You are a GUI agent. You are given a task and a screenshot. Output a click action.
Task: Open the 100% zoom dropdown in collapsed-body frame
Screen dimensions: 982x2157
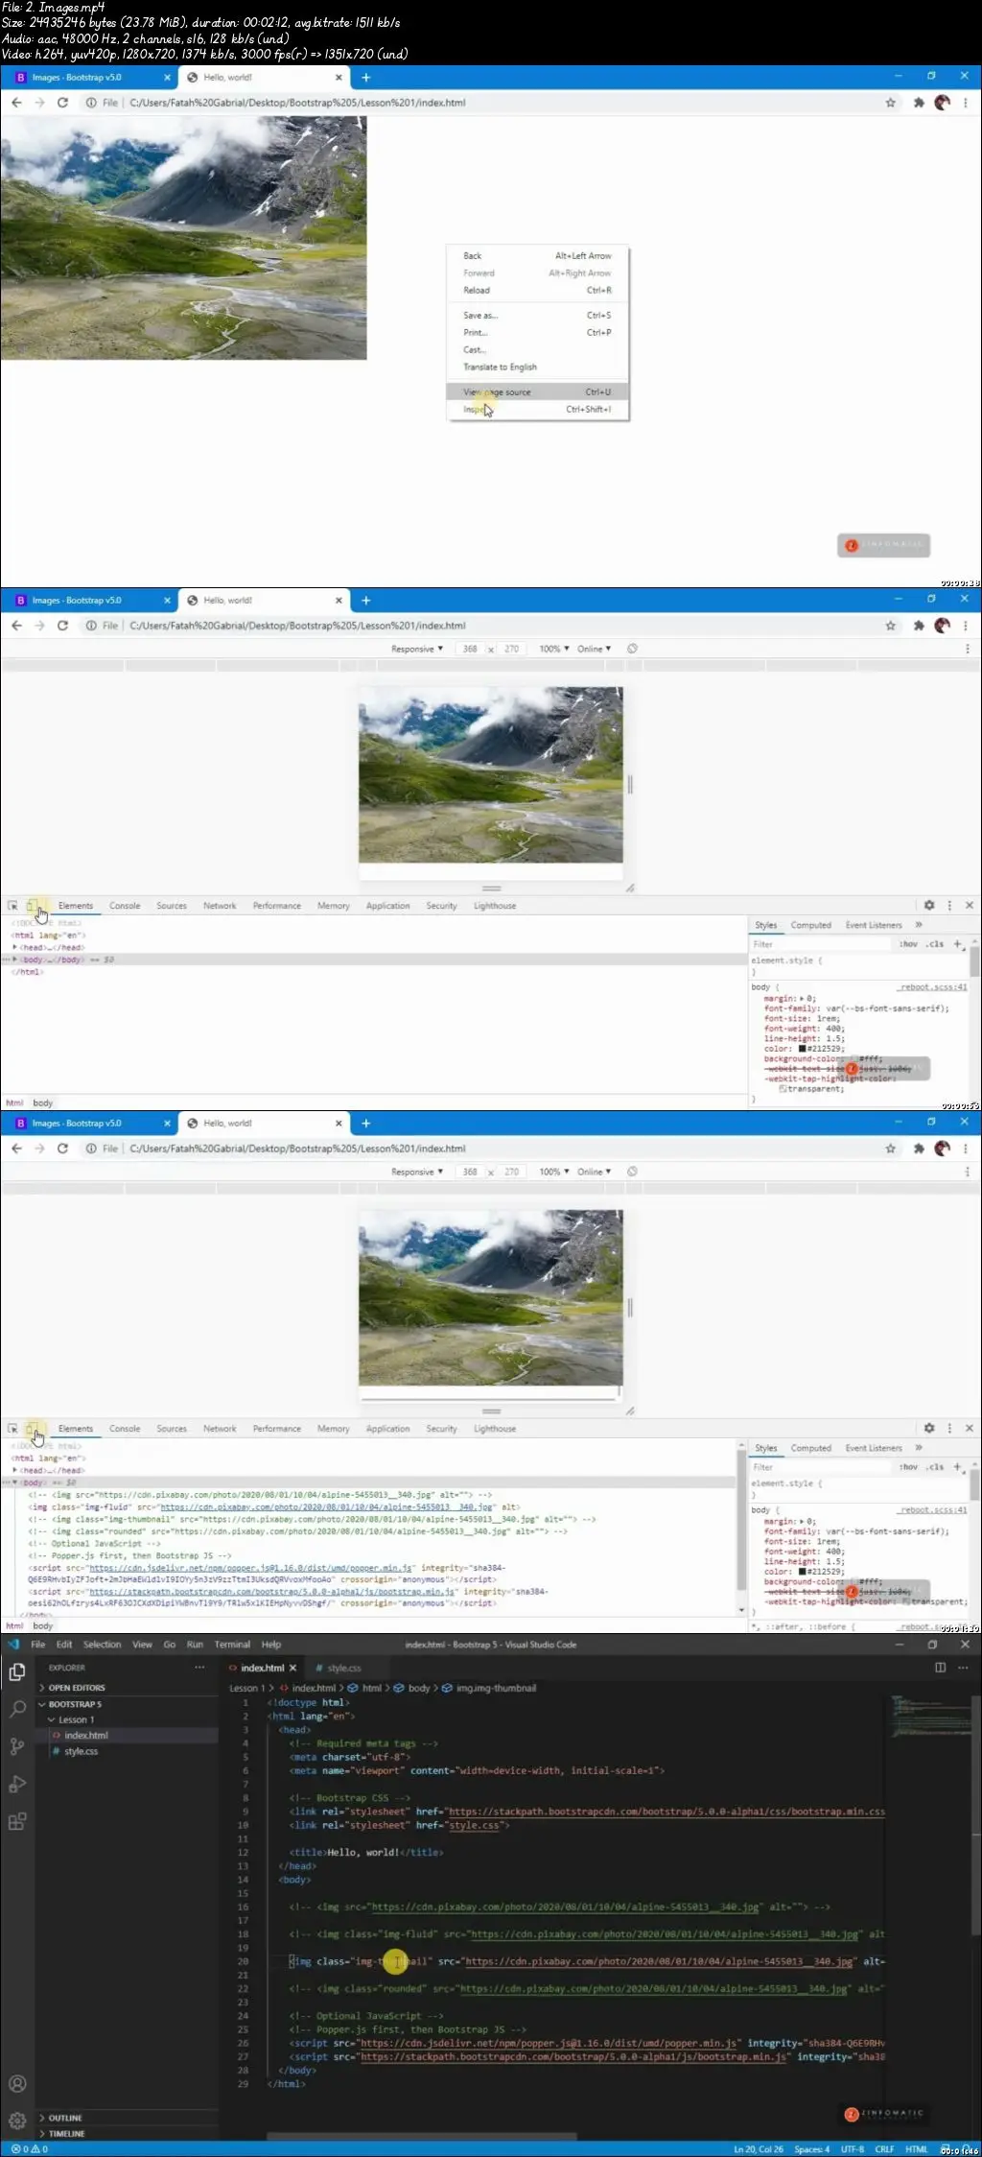[554, 650]
